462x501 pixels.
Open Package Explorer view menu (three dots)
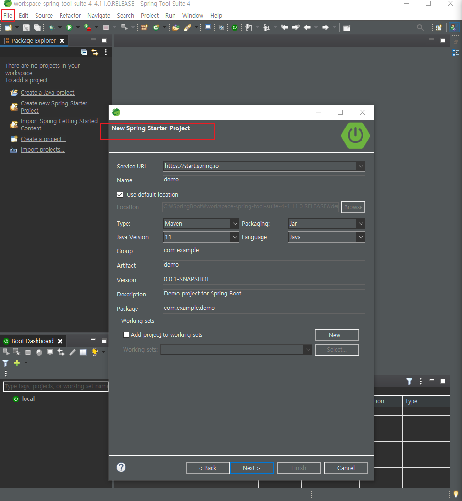[106, 52]
